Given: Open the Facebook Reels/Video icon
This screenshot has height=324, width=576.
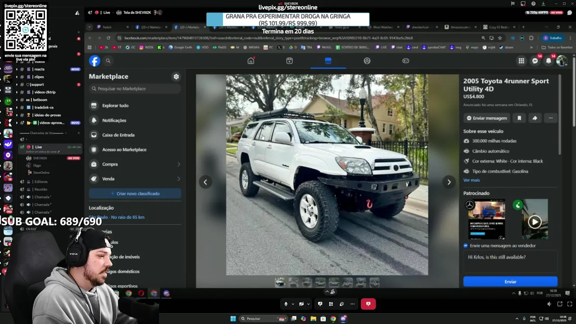Looking at the screenshot, I should [289, 61].
